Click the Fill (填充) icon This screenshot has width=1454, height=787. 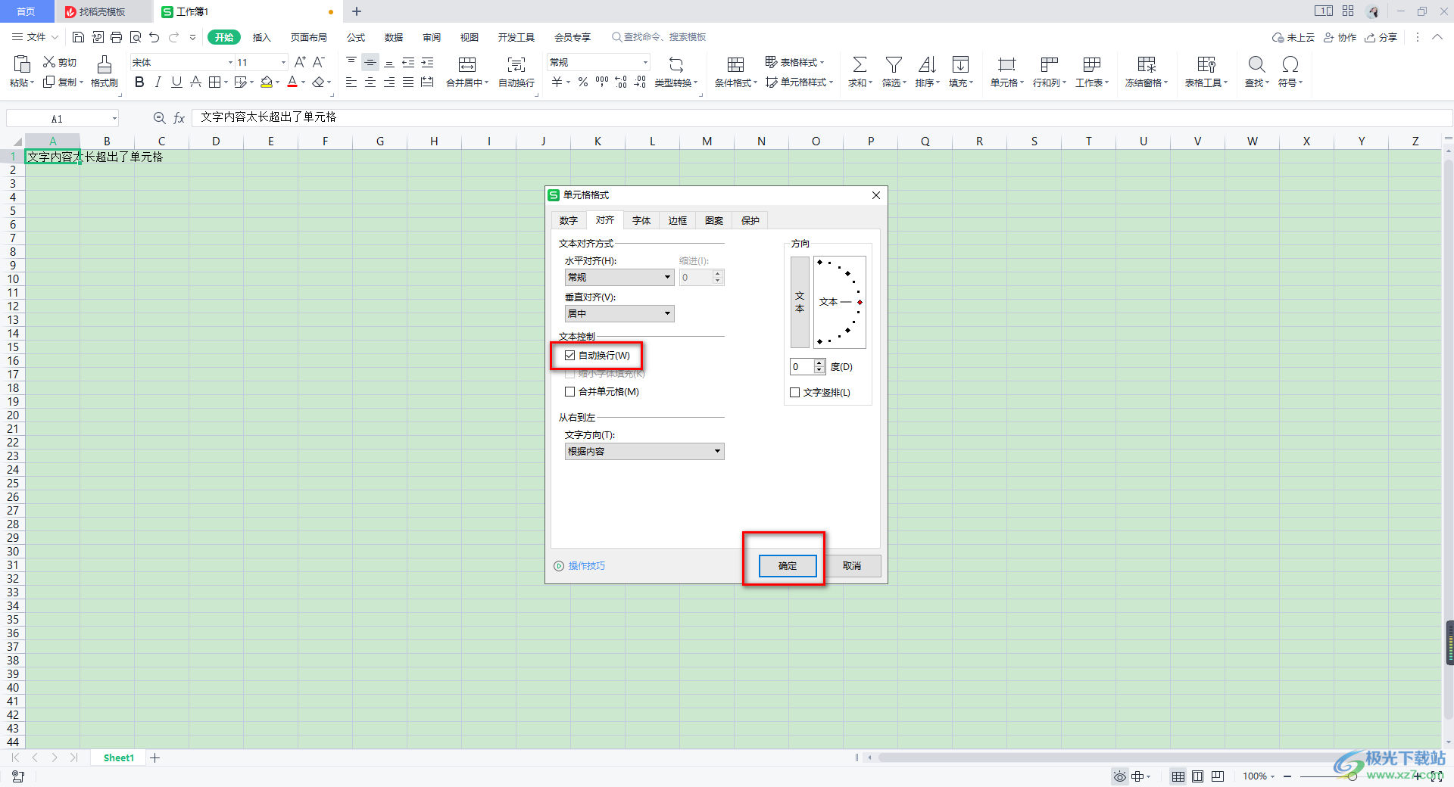[960, 64]
